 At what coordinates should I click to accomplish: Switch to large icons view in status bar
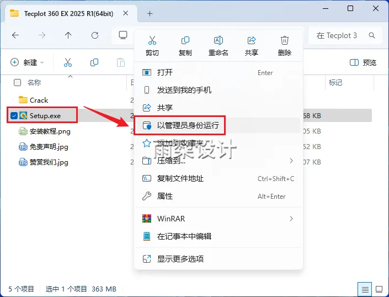tap(379, 289)
